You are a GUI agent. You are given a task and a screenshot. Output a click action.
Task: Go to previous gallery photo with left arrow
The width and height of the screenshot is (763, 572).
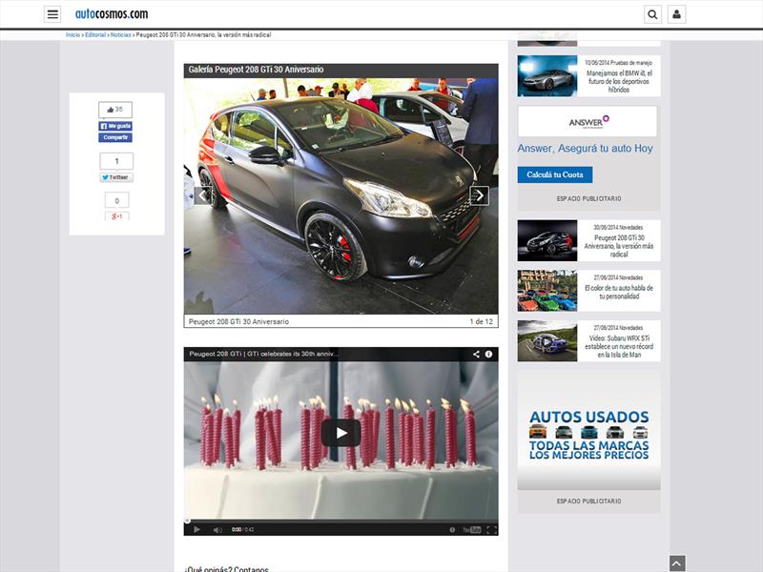202,195
